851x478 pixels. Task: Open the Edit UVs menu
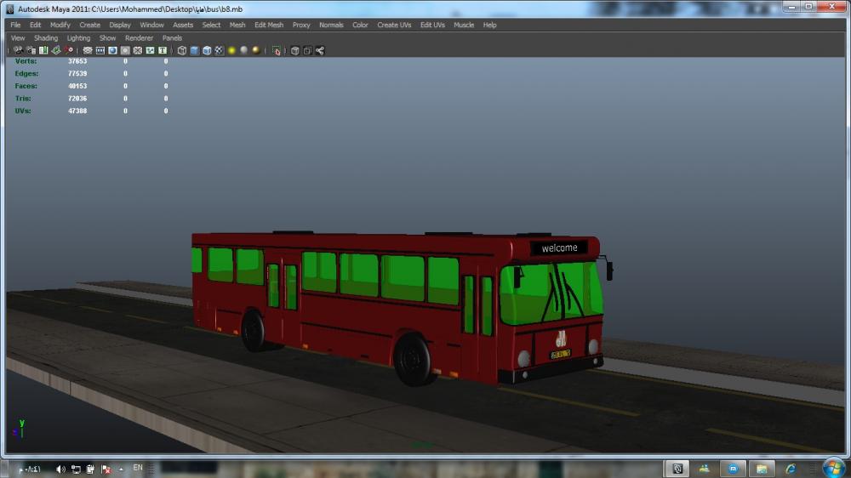point(432,25)
